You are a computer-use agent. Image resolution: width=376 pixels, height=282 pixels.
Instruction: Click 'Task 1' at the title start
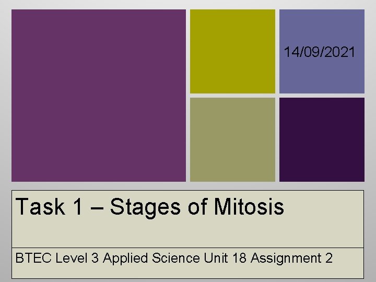point(49,206)
